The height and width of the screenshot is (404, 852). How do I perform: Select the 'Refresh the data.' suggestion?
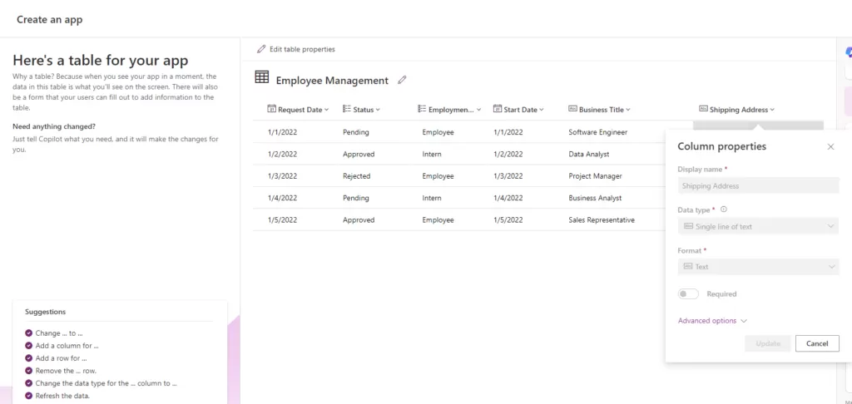coord(62,396)
